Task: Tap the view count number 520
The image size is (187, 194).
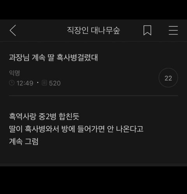Action: click(55, 83)
